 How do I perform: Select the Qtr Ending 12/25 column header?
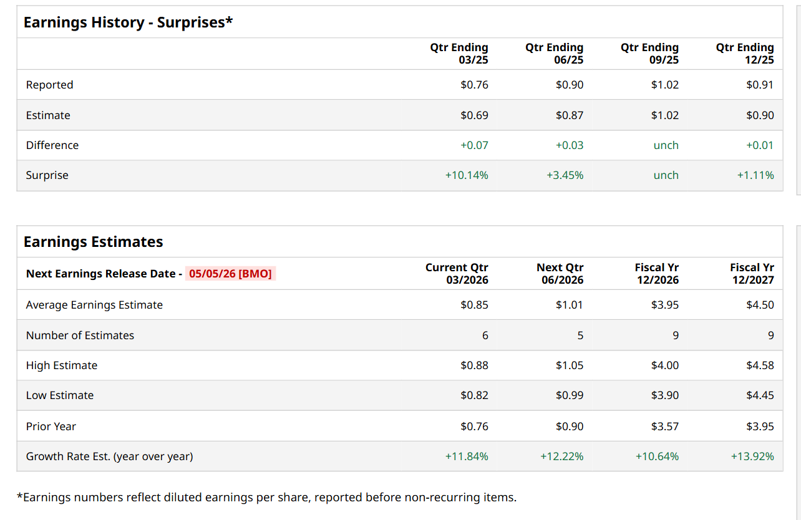(745, 54)
